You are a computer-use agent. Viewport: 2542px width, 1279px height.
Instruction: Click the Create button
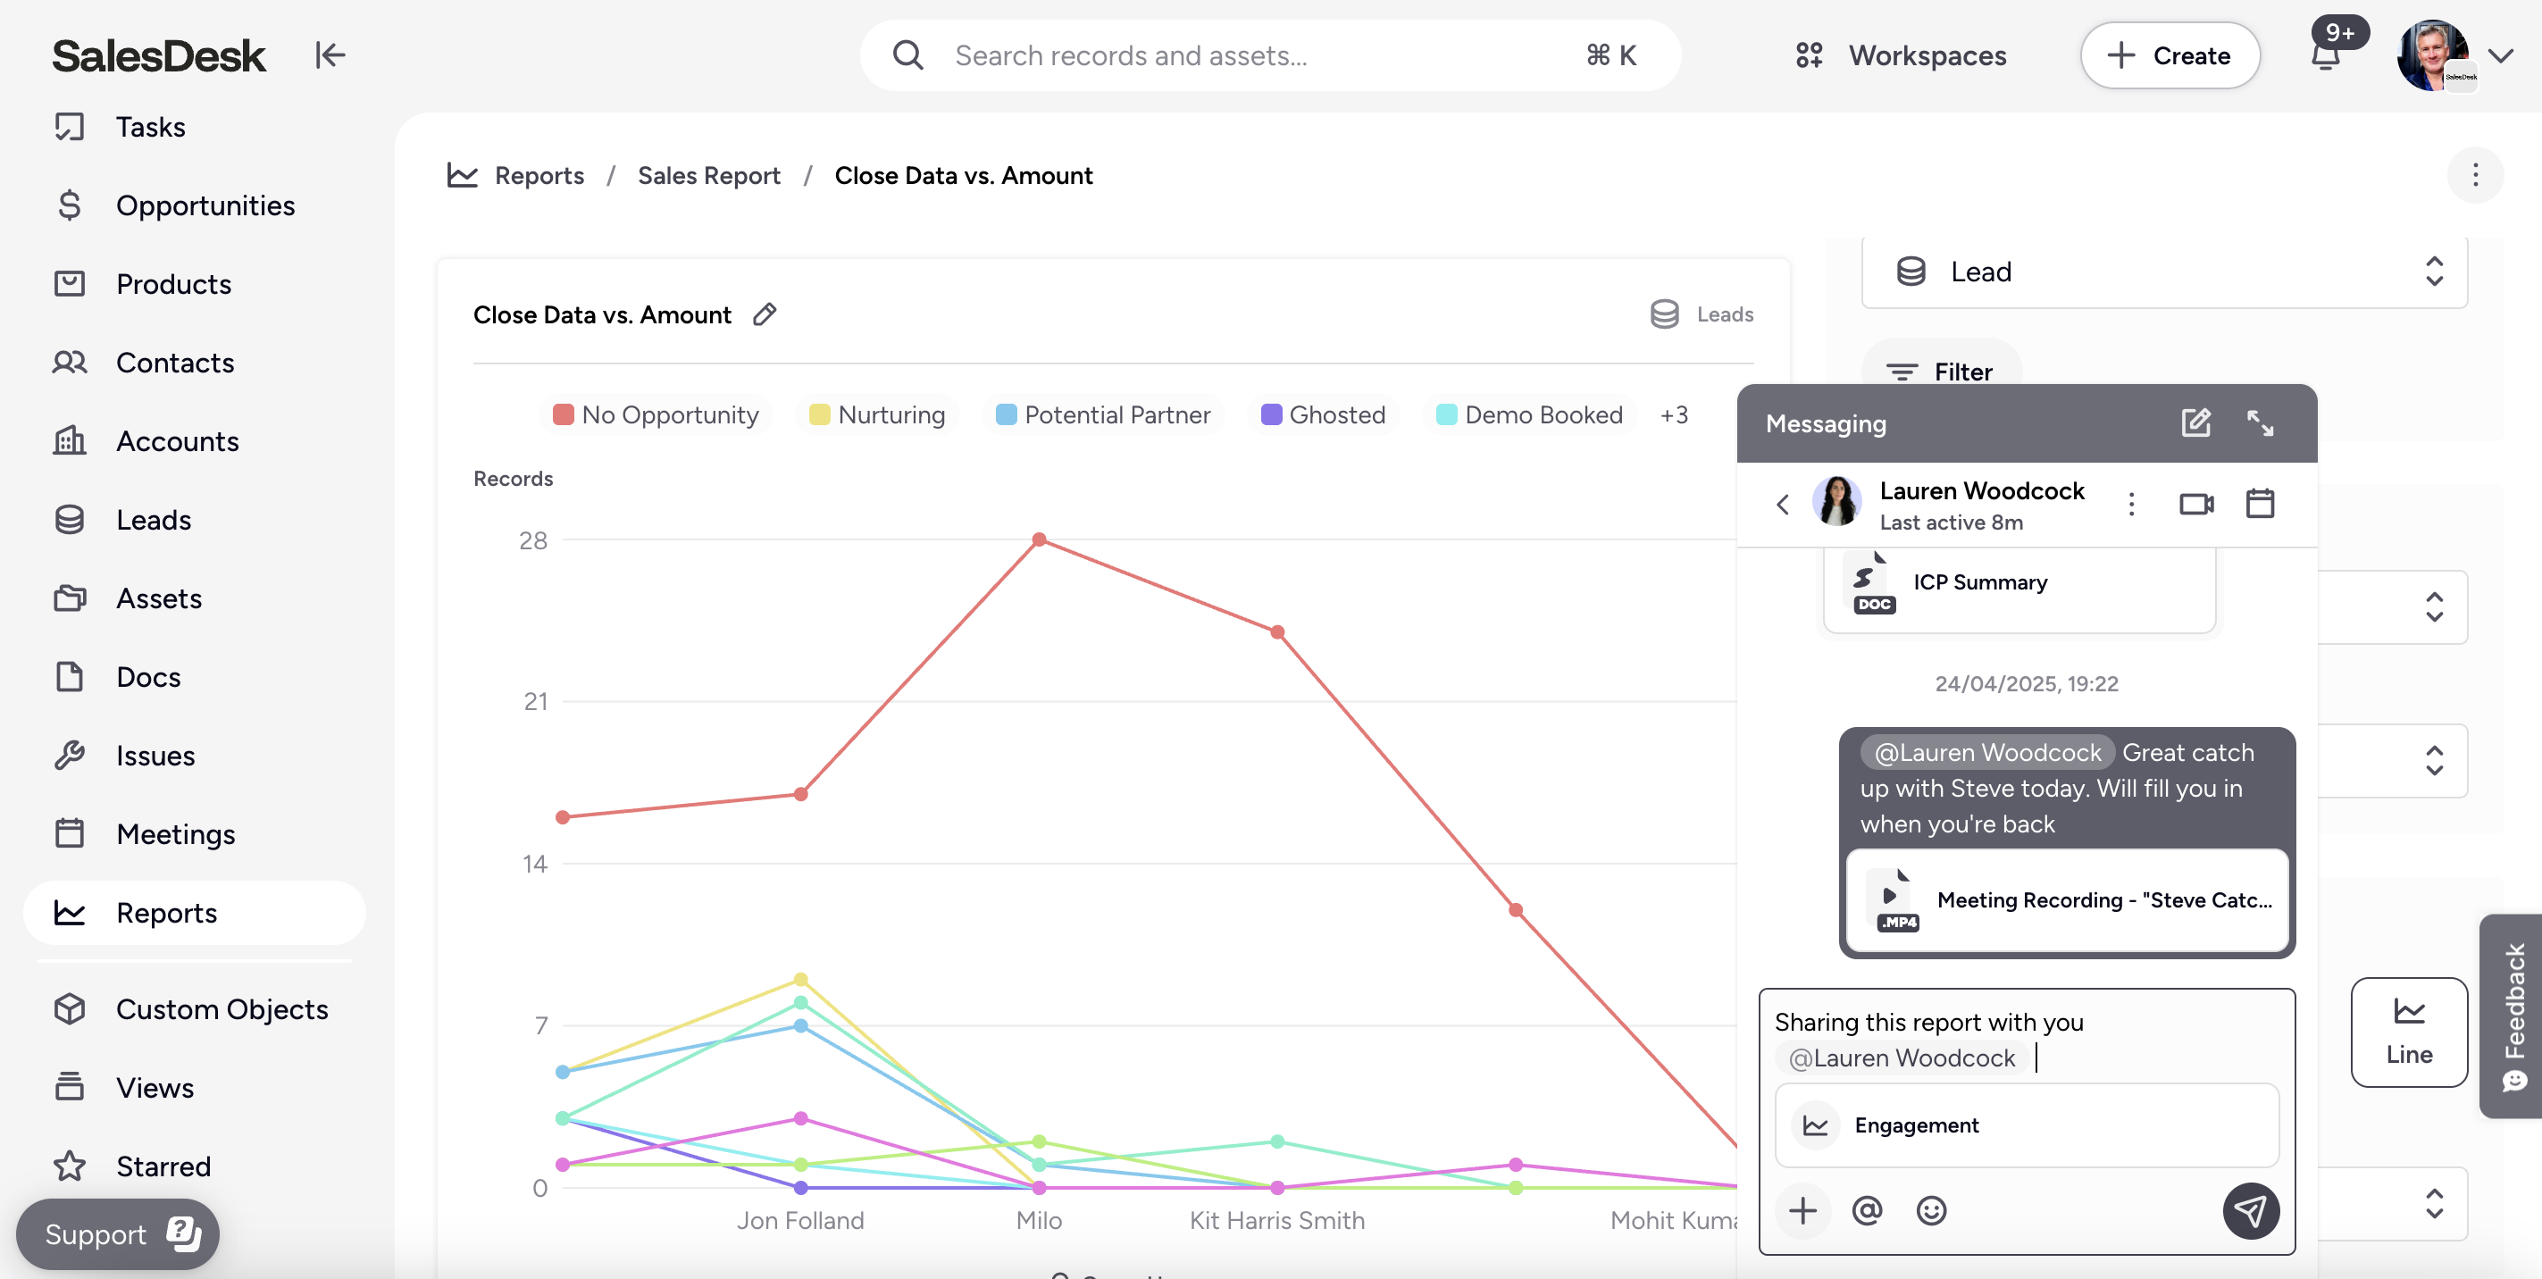coord(2169,55)
